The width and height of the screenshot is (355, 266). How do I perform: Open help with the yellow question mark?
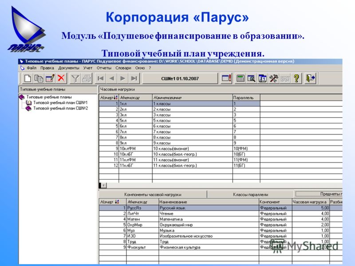click(296, 78)
